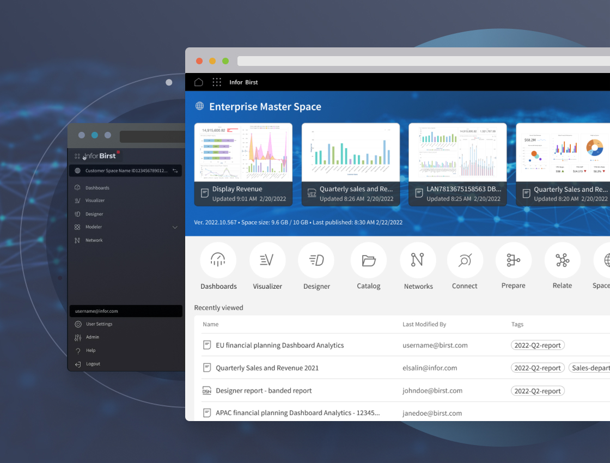Open Admin entry in sidebar

(x=93, y=337)
